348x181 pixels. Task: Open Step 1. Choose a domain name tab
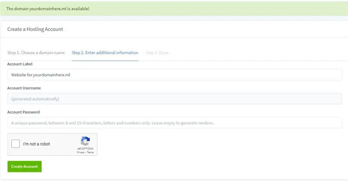pos(36,53)
